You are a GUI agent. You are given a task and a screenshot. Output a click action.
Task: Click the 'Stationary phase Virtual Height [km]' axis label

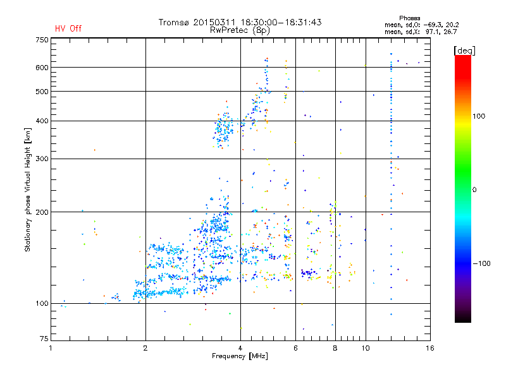click(x=27, y=189)
